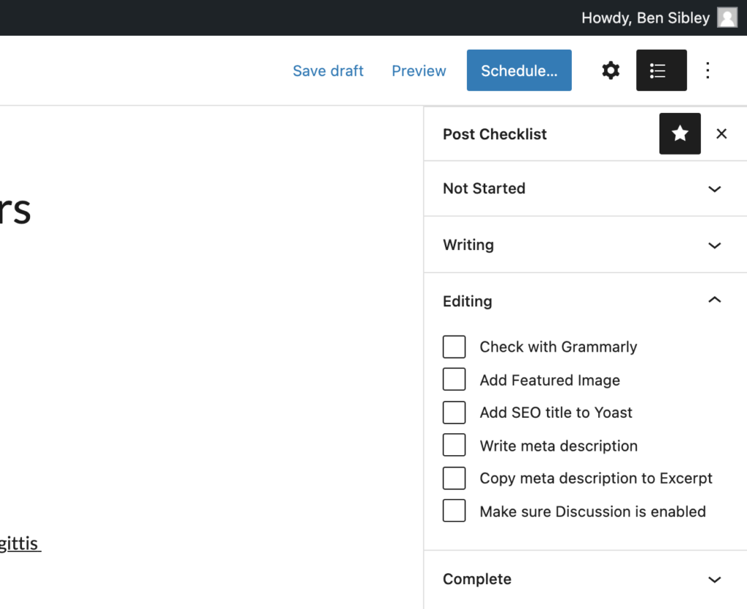Tick the Write meta description checkbox
Viewport: 747px width, 609px height.
[x=454, y=445]
